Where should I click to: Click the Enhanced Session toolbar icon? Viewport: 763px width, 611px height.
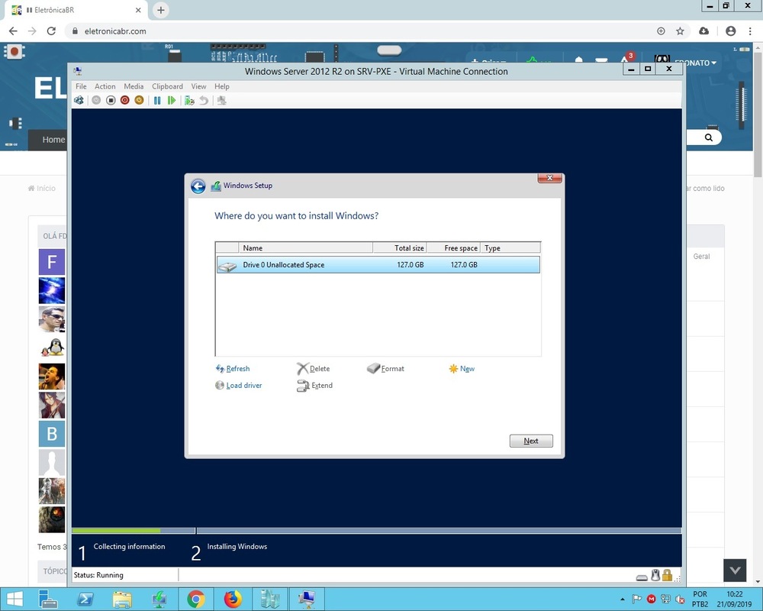pos(221,100)
